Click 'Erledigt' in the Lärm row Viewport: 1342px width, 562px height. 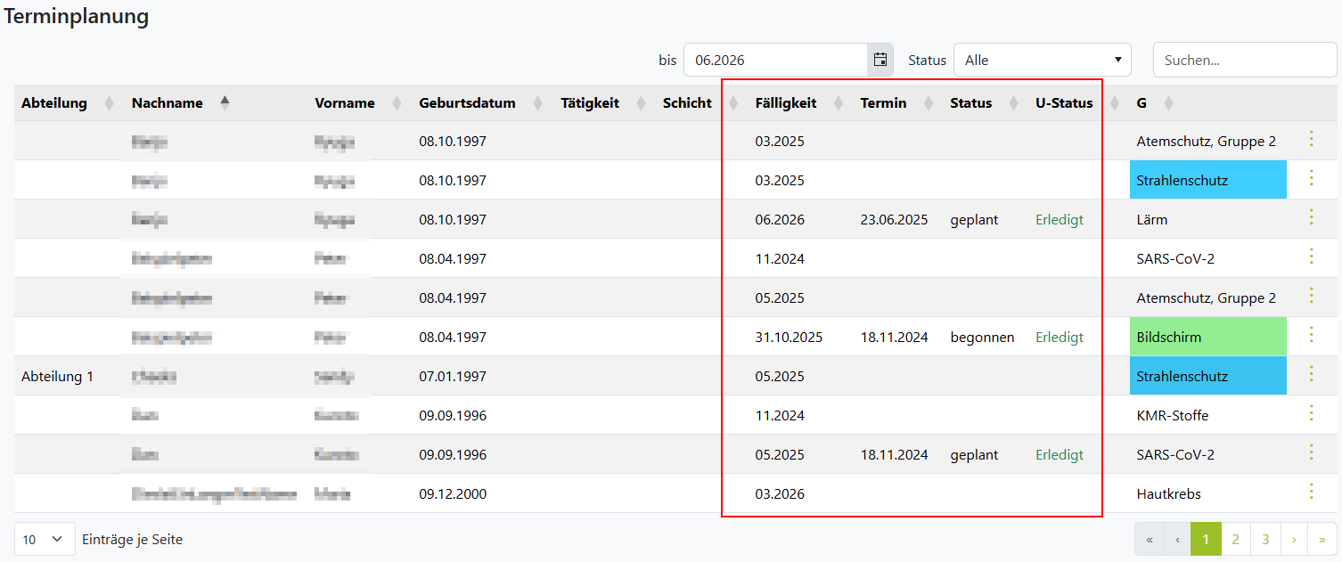[x=1060, y=220]
